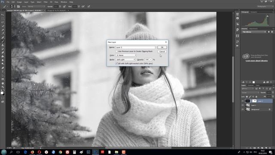The image size is (275, 155).
Task: Click the foreground color swatch
Action: pos(2,93)
